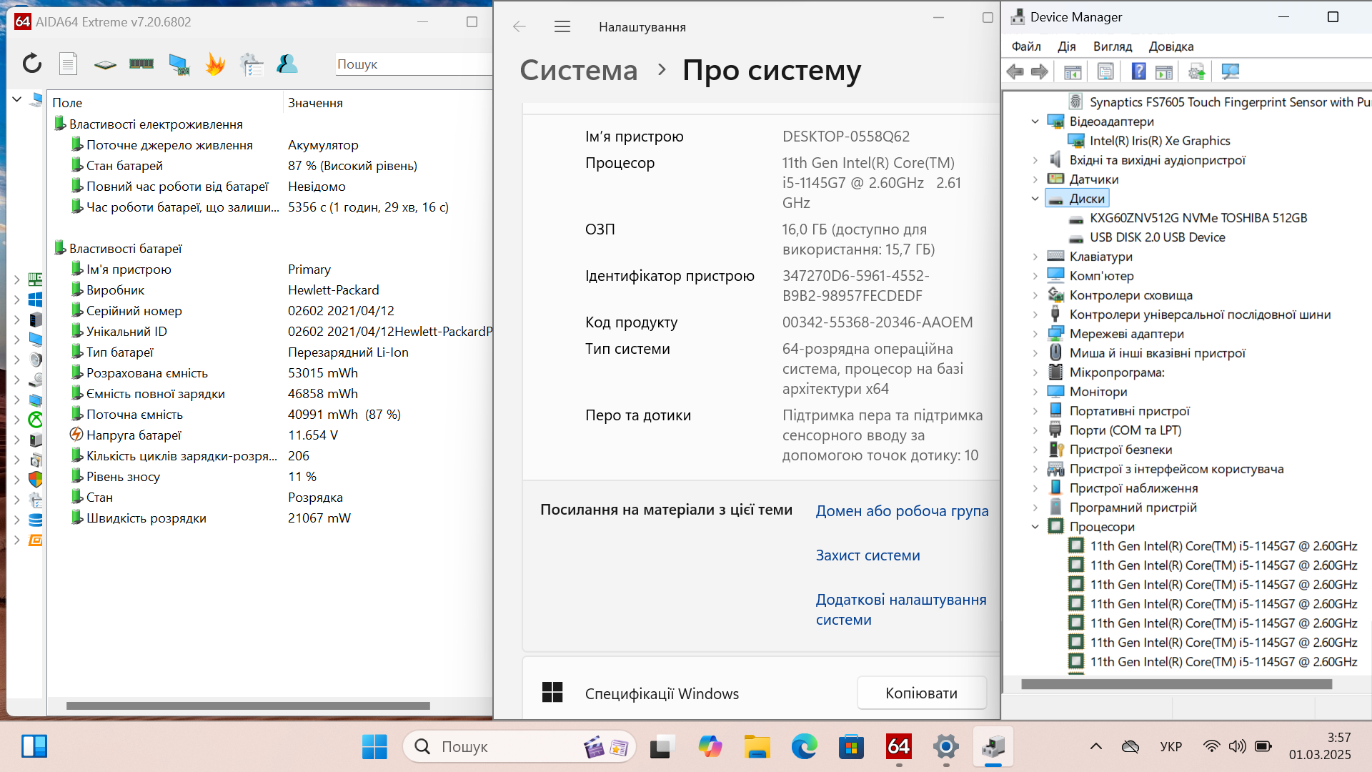Open File Explorer from the taskbar
This screenshot has width=1372, height=772.
pos(757,747)
